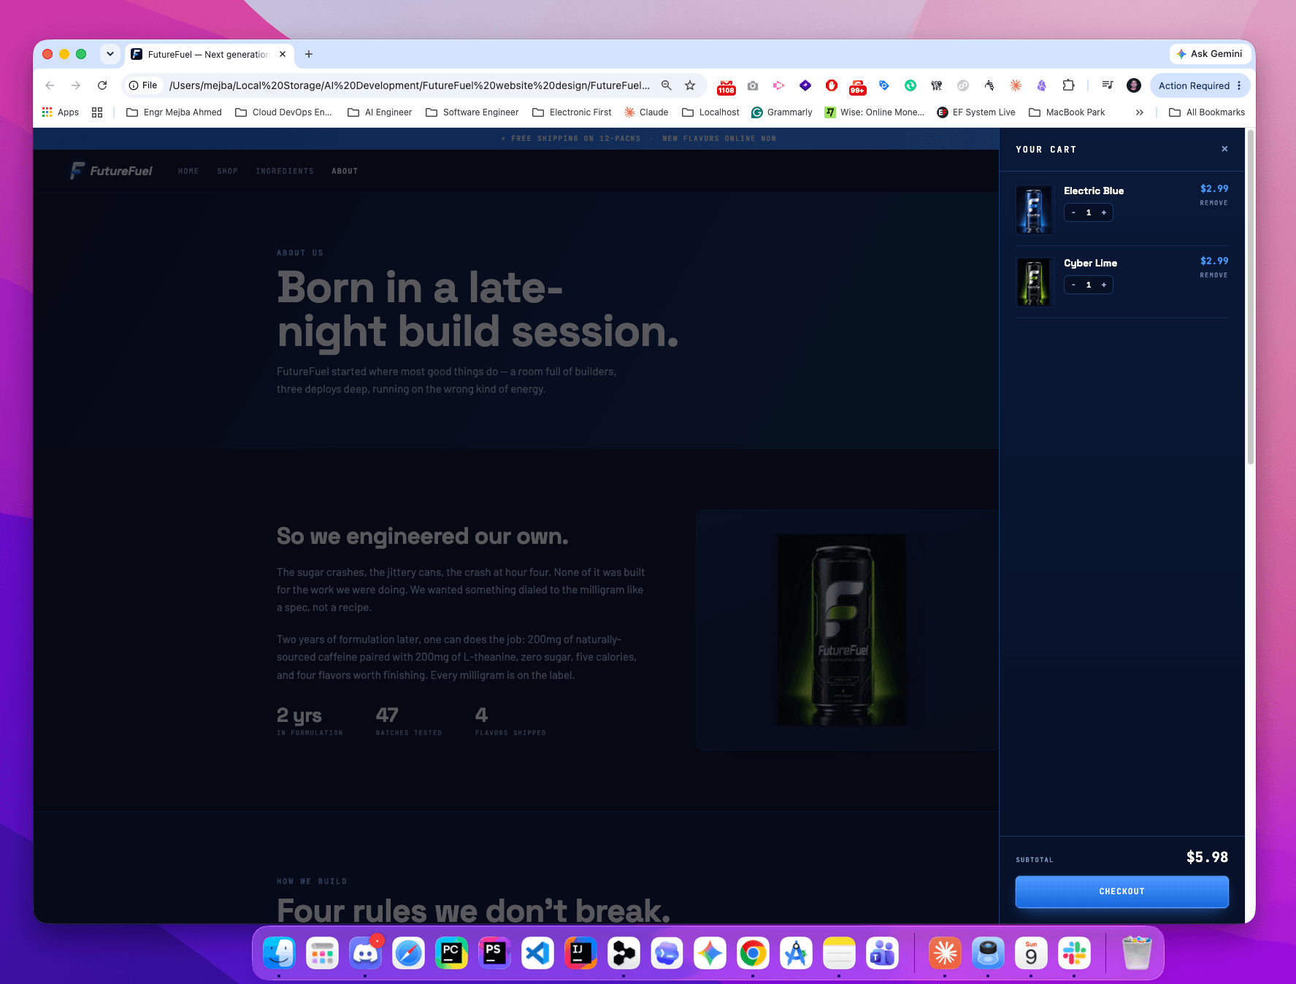Open a new browser tab

[x=309, y=54]
